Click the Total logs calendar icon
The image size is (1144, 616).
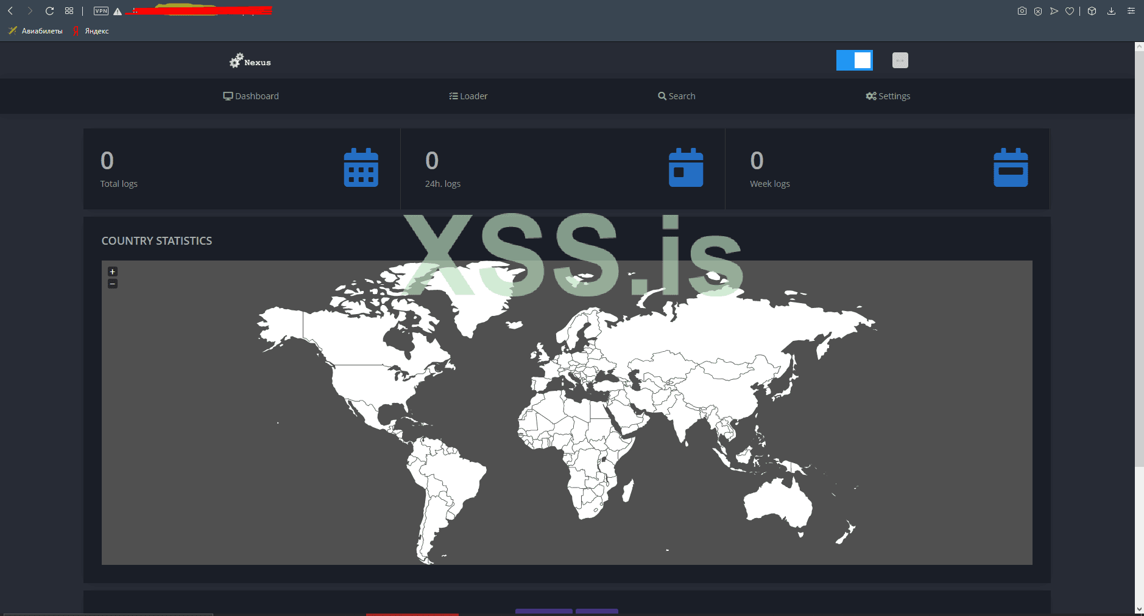tap(361, 167)
